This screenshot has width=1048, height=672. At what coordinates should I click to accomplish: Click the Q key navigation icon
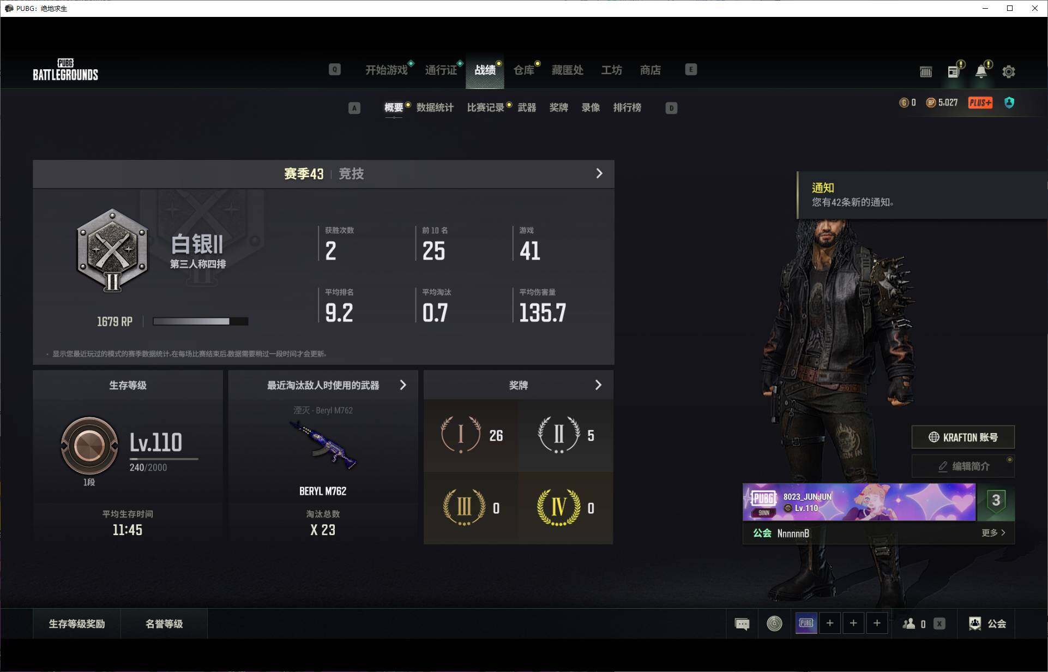coord(335,69)
